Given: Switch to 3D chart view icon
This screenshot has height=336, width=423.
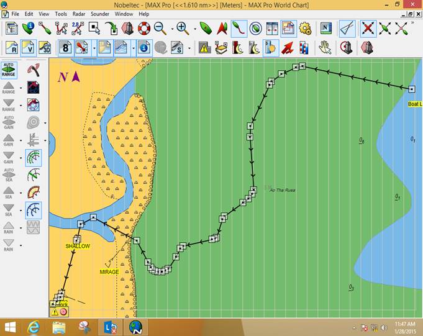Looking at the screenshot, I should (x=45, y=47).
